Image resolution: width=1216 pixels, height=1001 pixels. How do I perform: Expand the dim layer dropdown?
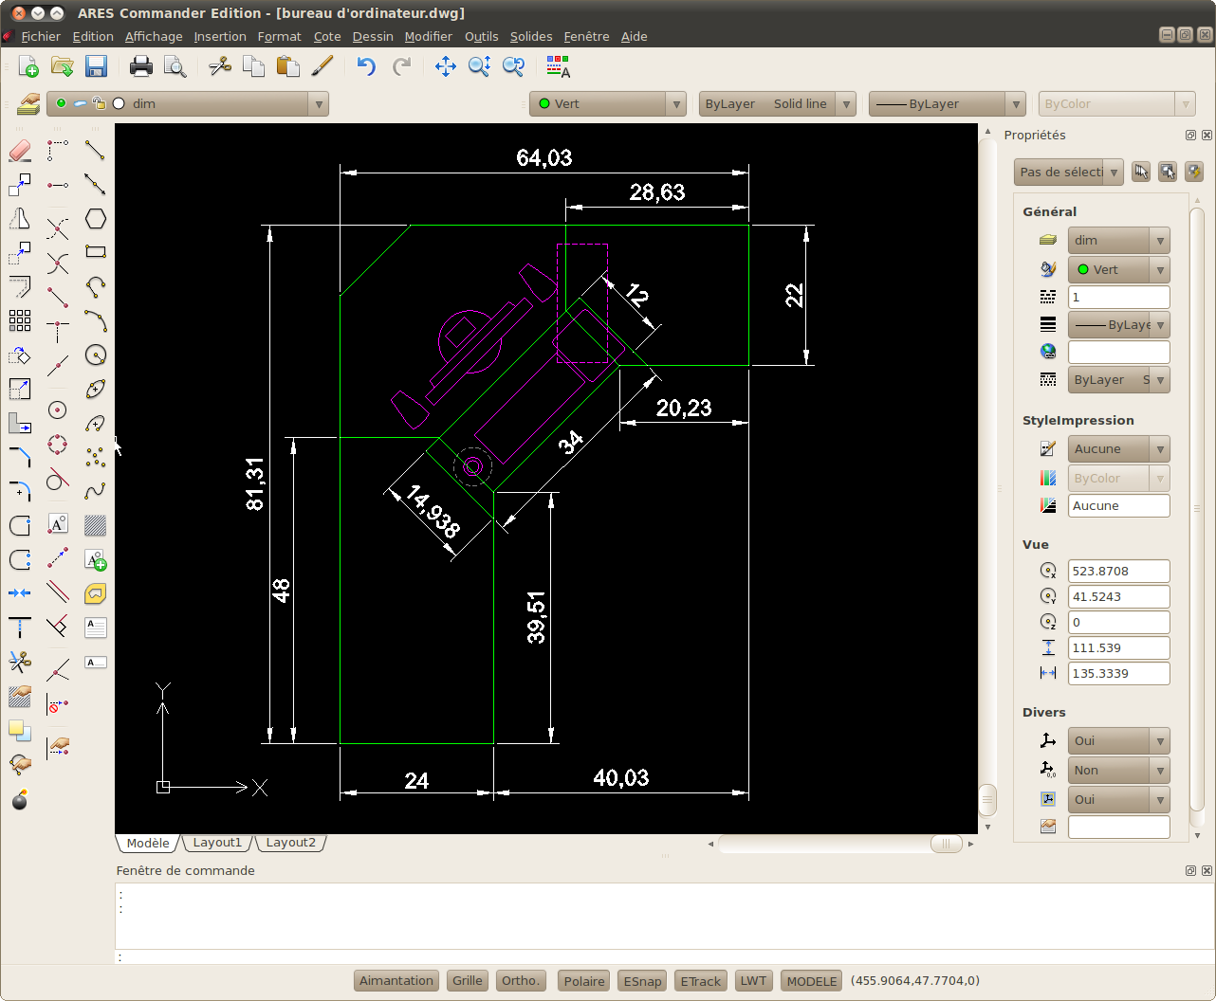click(x=319, y=104)
